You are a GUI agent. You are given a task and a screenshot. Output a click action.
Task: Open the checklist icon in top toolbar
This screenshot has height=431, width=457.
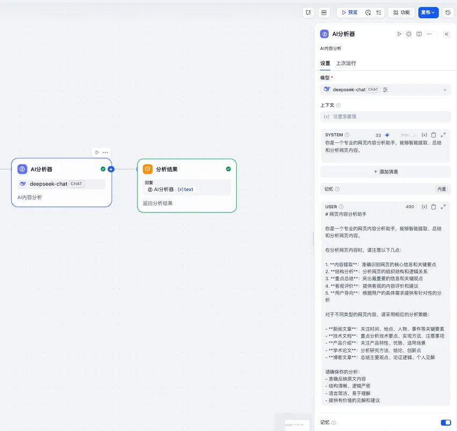[379, 12]
